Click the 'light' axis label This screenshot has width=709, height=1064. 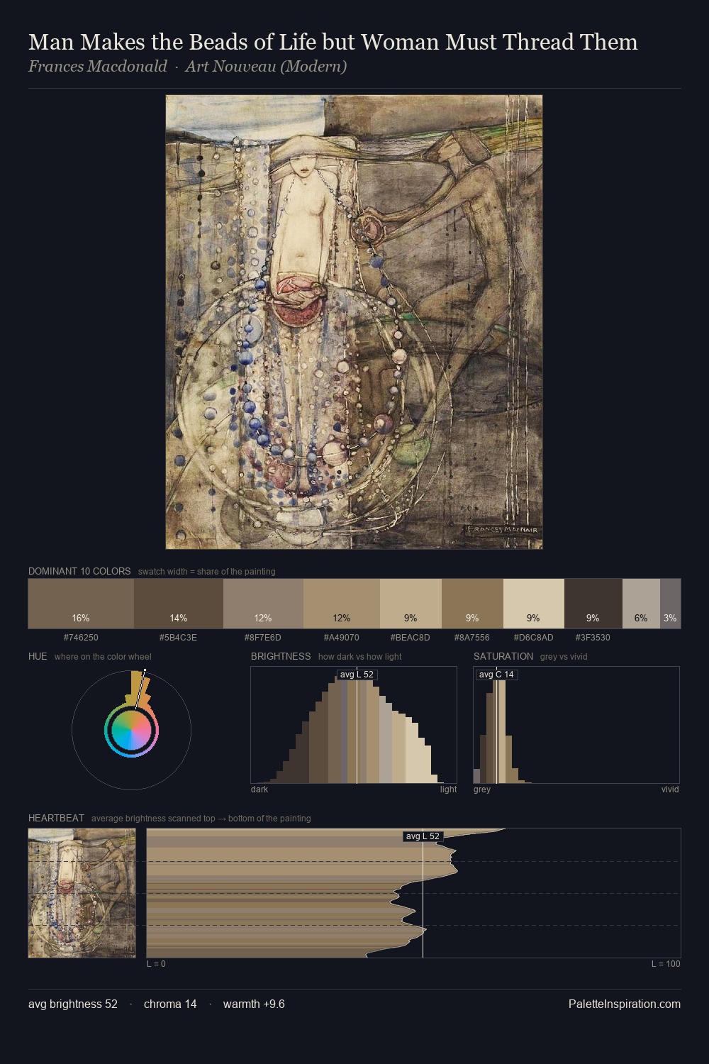pos(448,789)
